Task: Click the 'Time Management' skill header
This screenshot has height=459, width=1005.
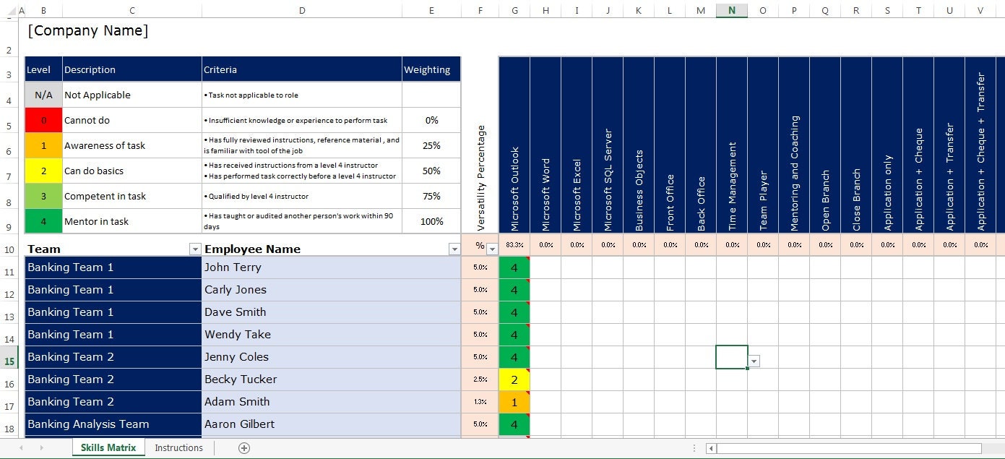Action: 732,145
